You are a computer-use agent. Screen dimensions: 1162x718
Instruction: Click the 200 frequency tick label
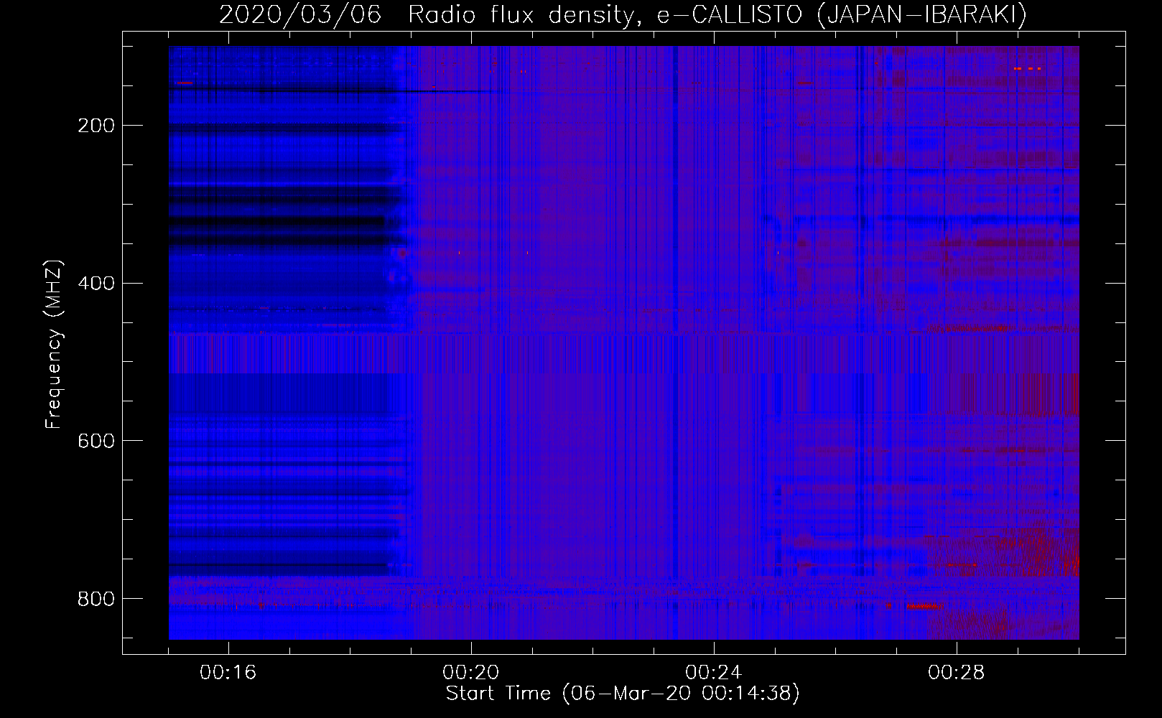(96, 126)
